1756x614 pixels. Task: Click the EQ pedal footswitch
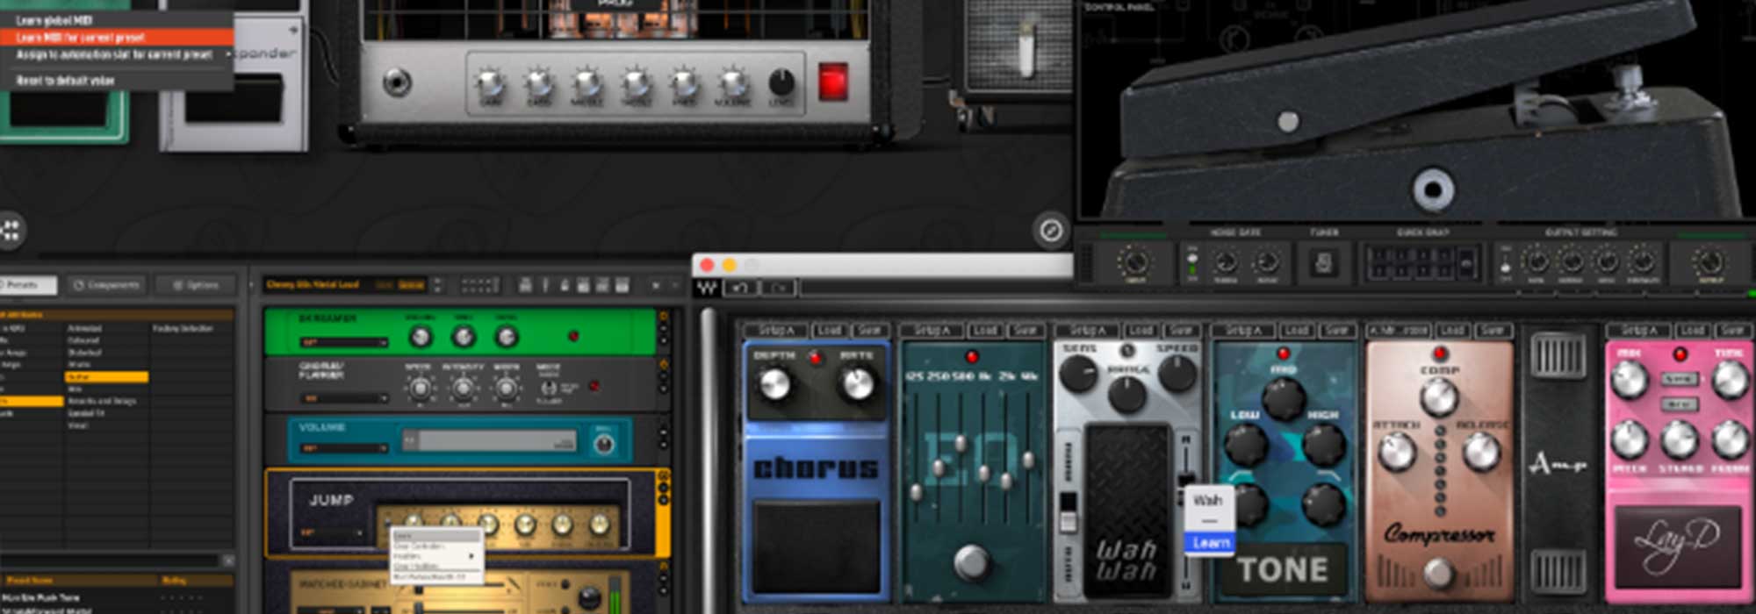coord(972,561)
